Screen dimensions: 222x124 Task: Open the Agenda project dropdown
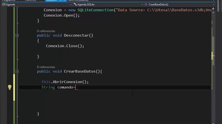pyautogui.click(x=71, y=4)
